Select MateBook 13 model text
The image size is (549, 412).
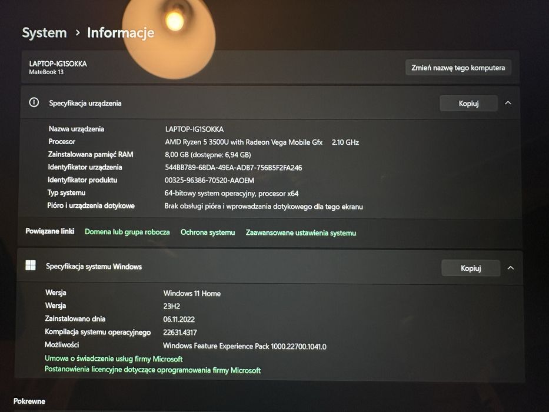click(46, 72)
